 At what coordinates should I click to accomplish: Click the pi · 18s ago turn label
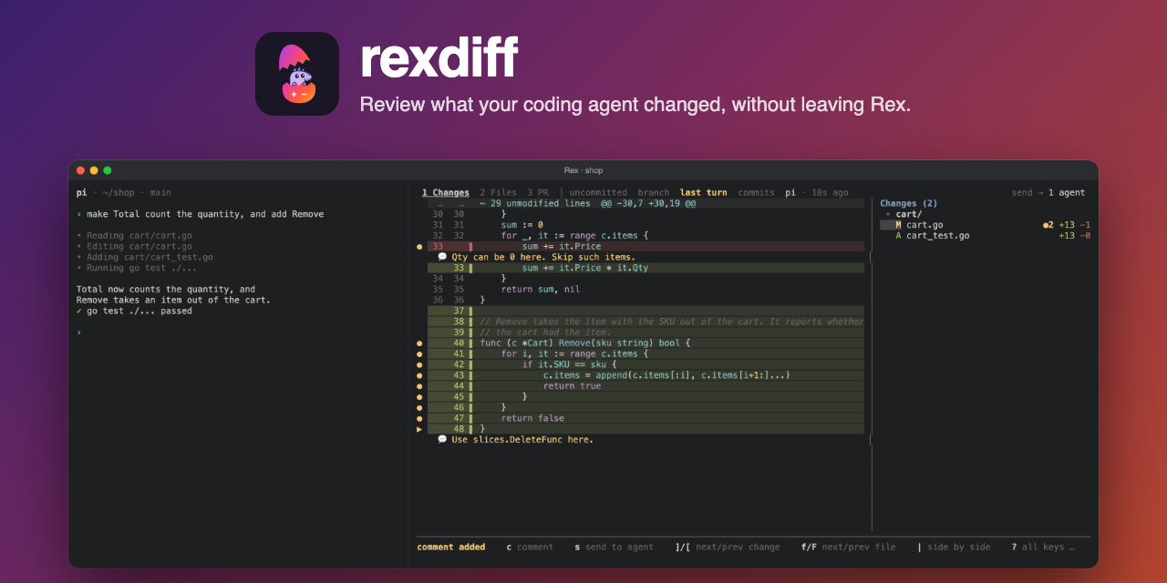pos(817,193)
